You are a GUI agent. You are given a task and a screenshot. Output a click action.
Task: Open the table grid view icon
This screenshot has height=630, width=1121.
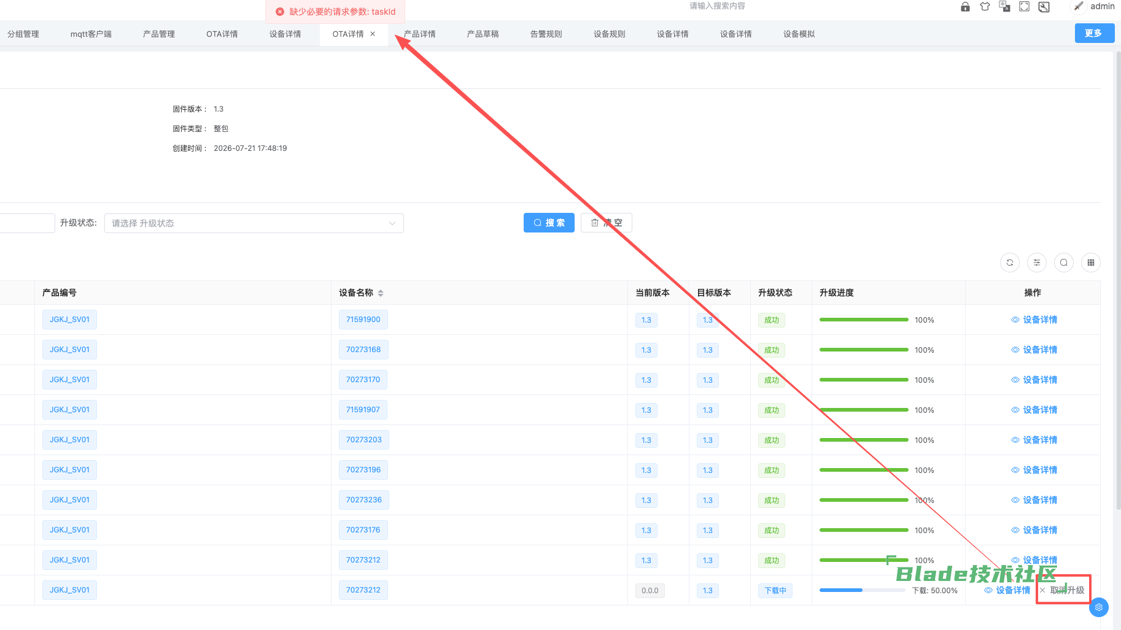[1091, 263]
